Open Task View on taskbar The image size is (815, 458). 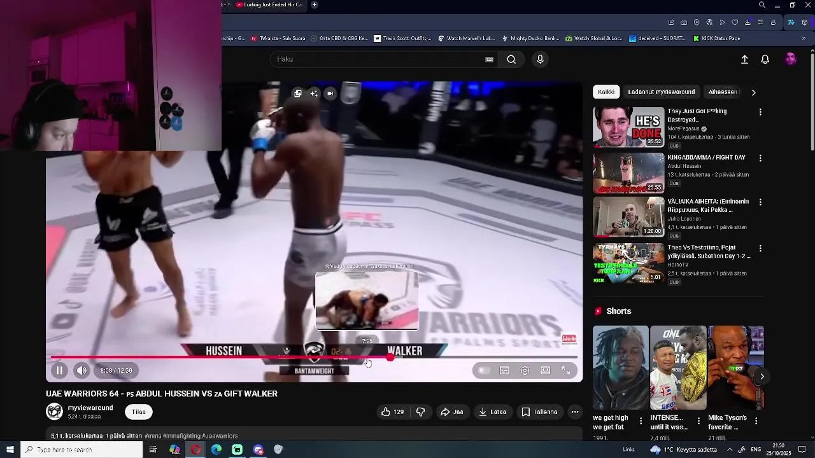point(153,450)
